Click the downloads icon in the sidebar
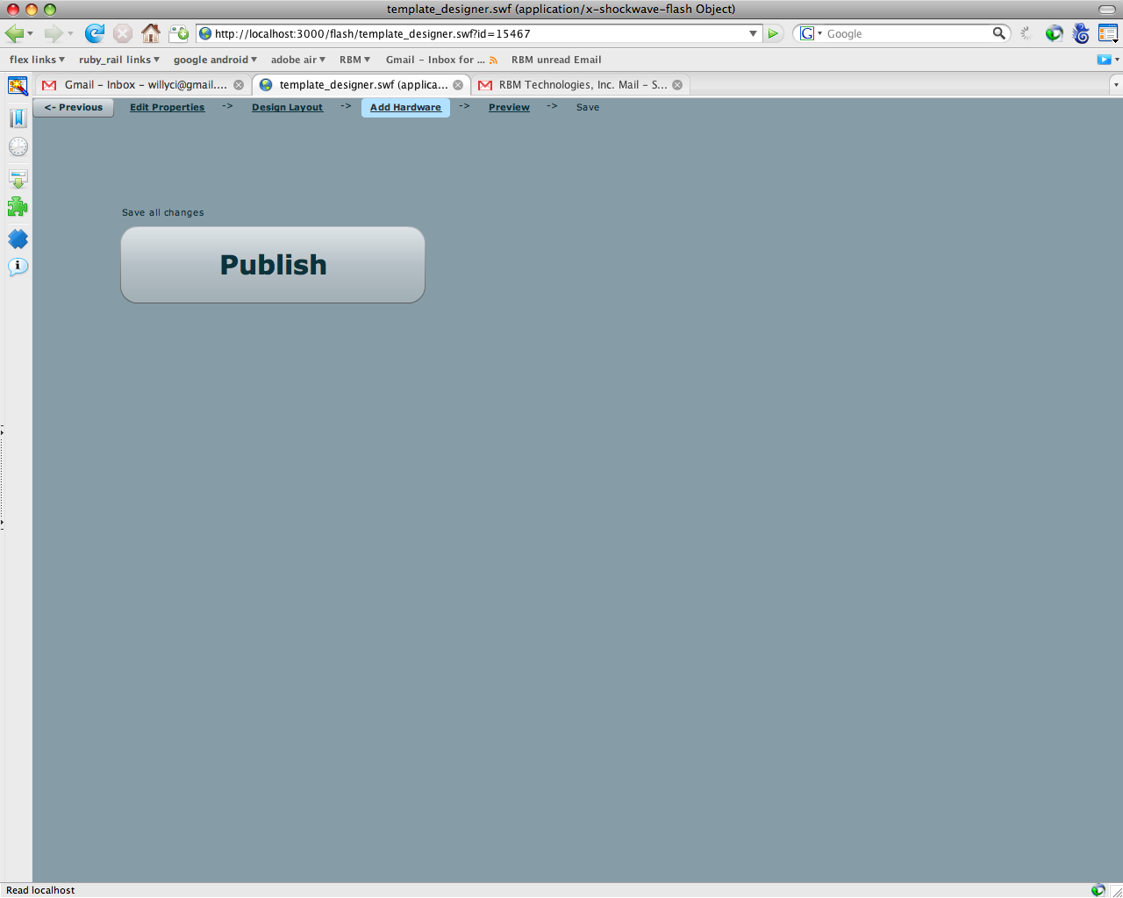 (x=18, y=178)
